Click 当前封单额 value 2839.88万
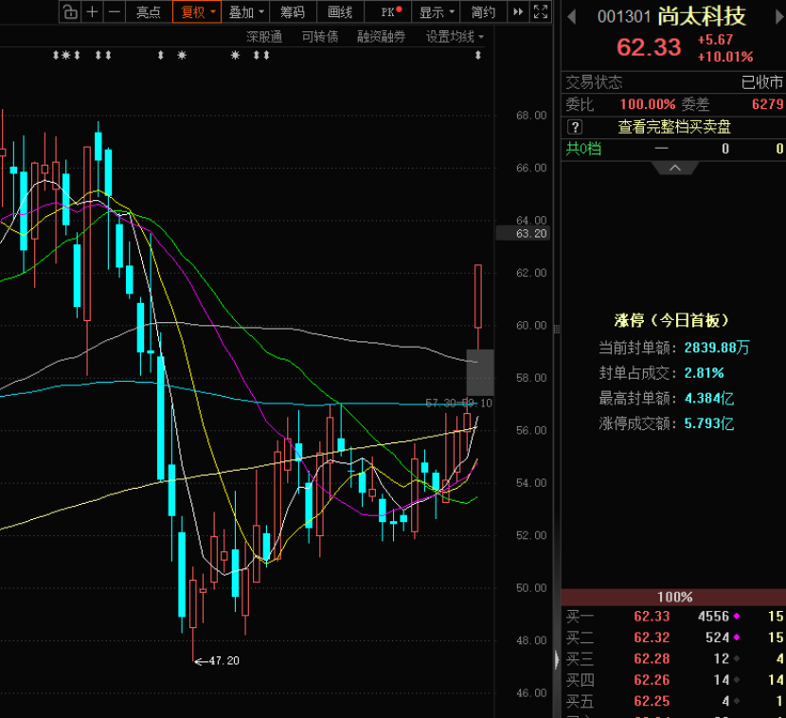 pyautogui.click(x=717, y=348)
